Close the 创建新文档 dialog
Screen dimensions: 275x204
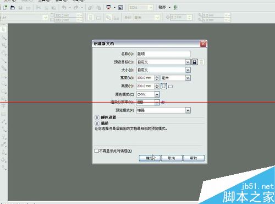click(x=203, y=44)
